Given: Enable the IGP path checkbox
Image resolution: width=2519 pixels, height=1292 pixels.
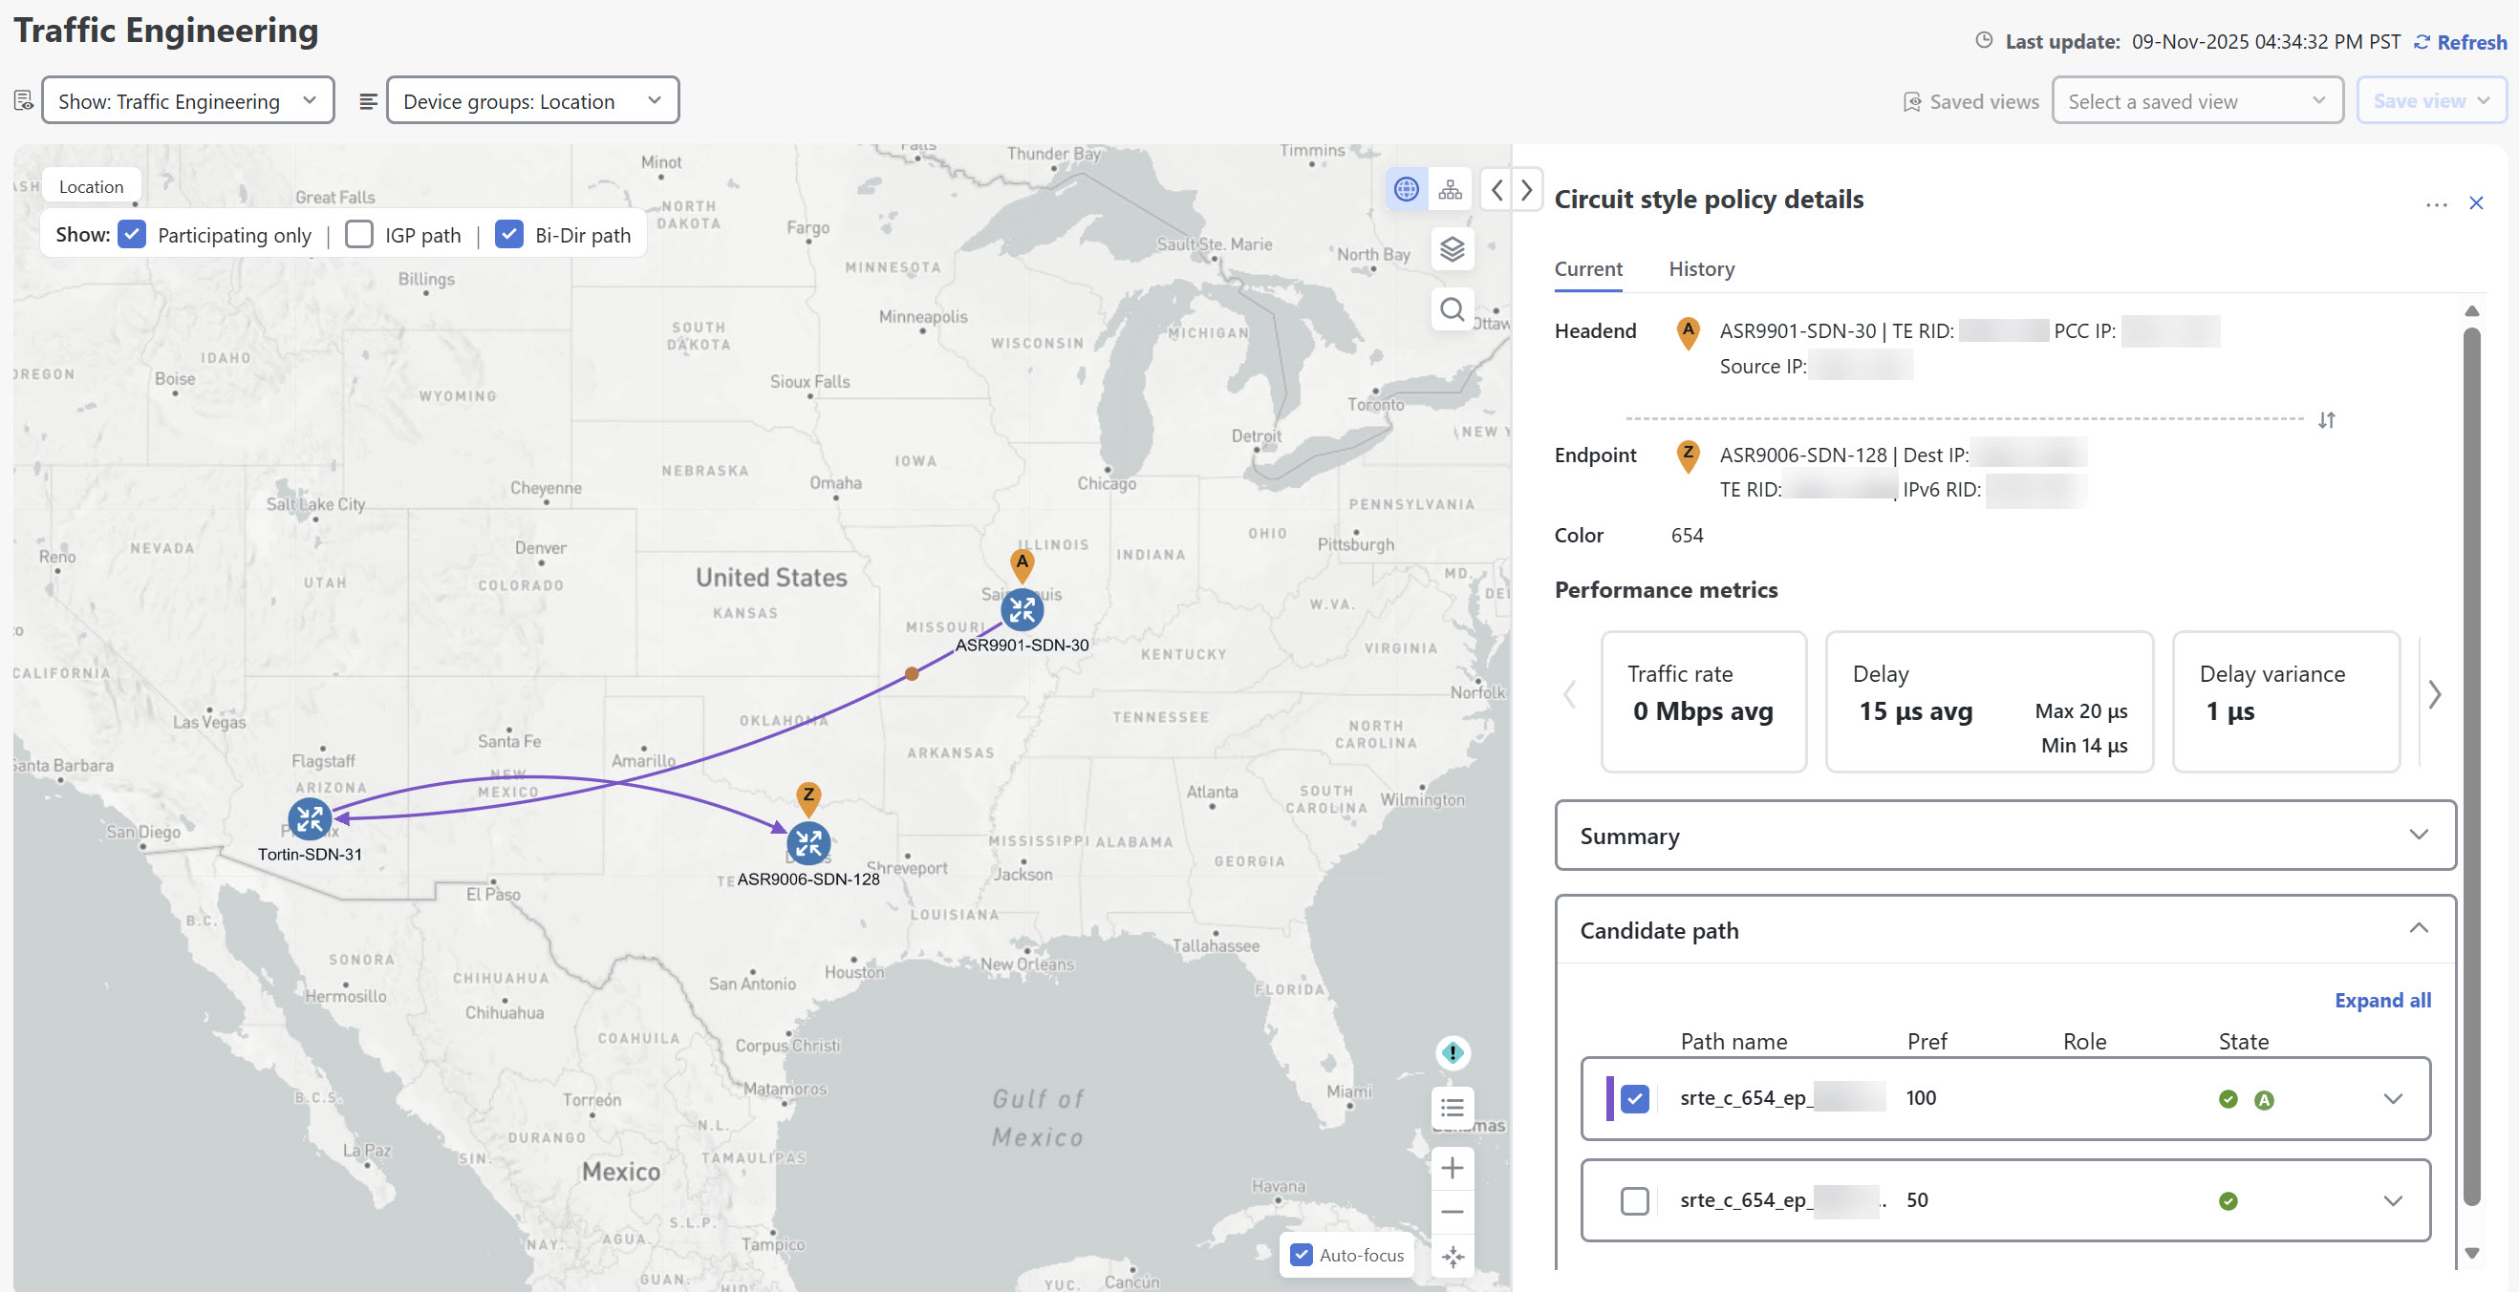Looking at the screenshot, I should (x=360, y=235).
